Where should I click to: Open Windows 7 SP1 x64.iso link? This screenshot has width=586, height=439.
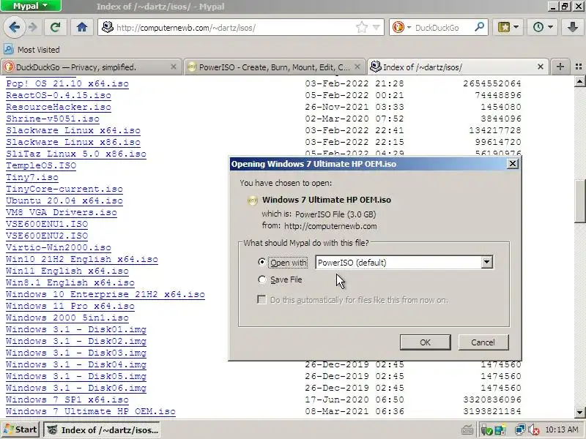pyautogui.click(x=67, y=399)
